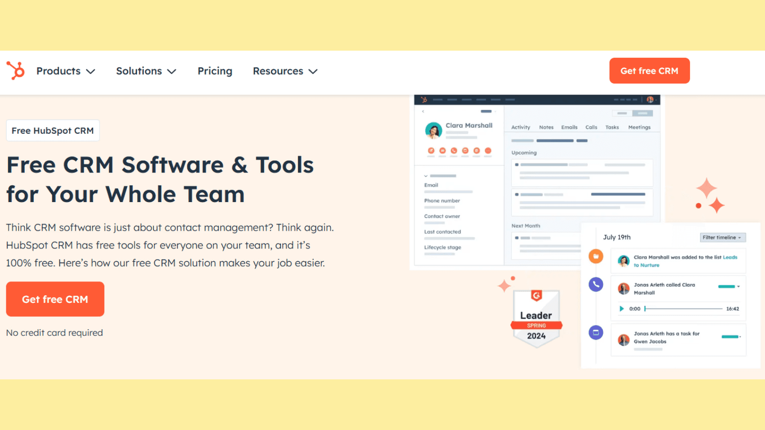Click the user avatar in CRM preview top bar
The width and height of the screenshot is (765, 430).
pos(650,100)
